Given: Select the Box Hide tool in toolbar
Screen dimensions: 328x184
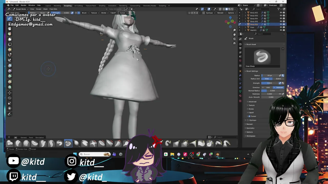Looking at the screenshot, I should 10,44.
